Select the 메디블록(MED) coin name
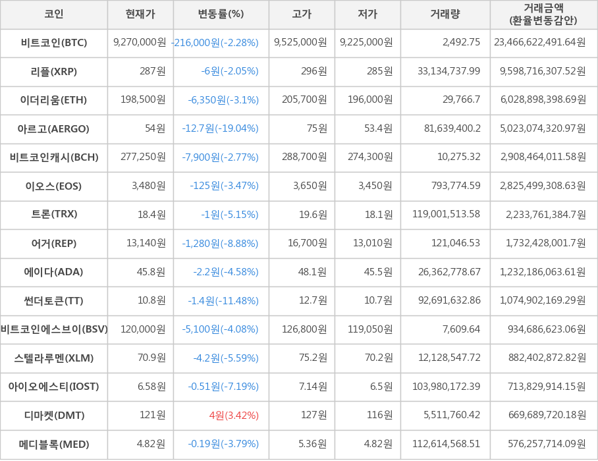Viewport: 598px width, 461px height. [54, 444]
